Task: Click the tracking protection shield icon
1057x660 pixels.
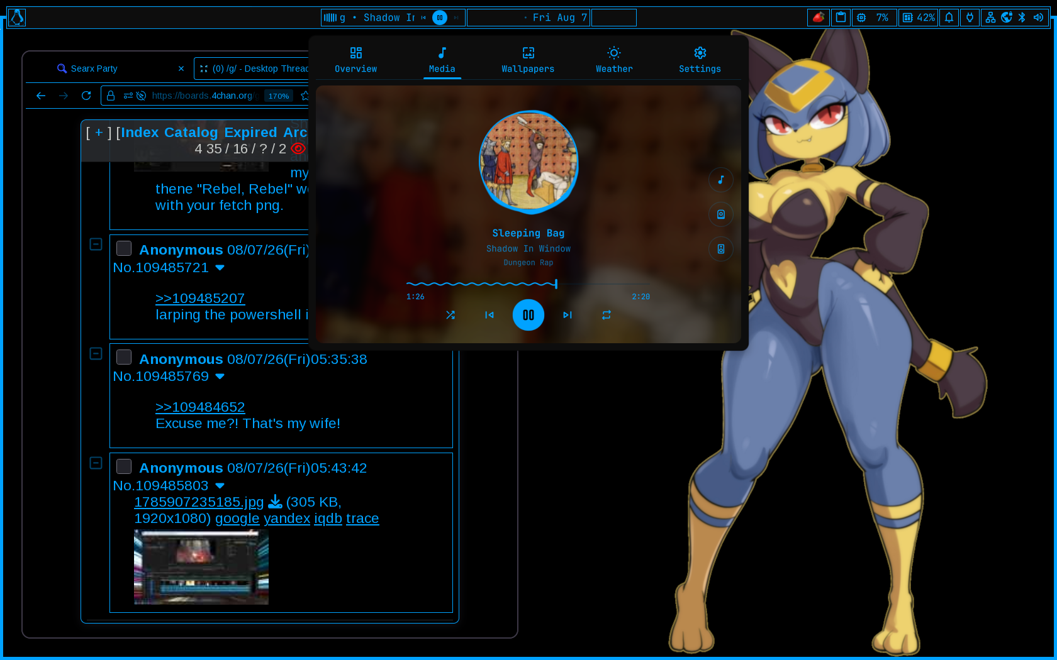Action: click(141, 96)
